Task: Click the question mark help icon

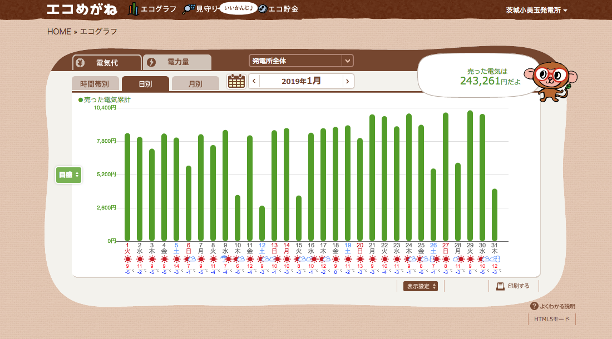Action: click(534, 306)
